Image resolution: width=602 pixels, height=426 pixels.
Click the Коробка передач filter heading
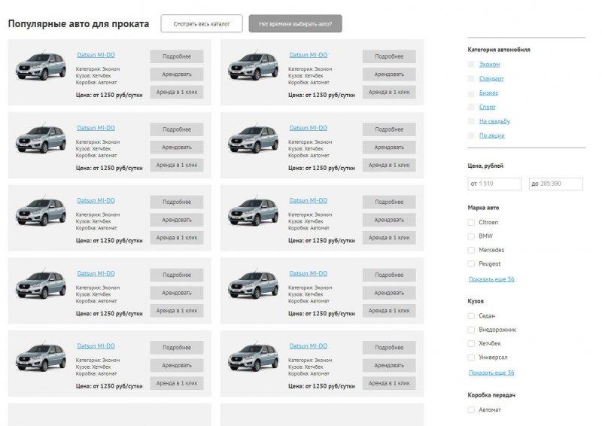[491, 395]
